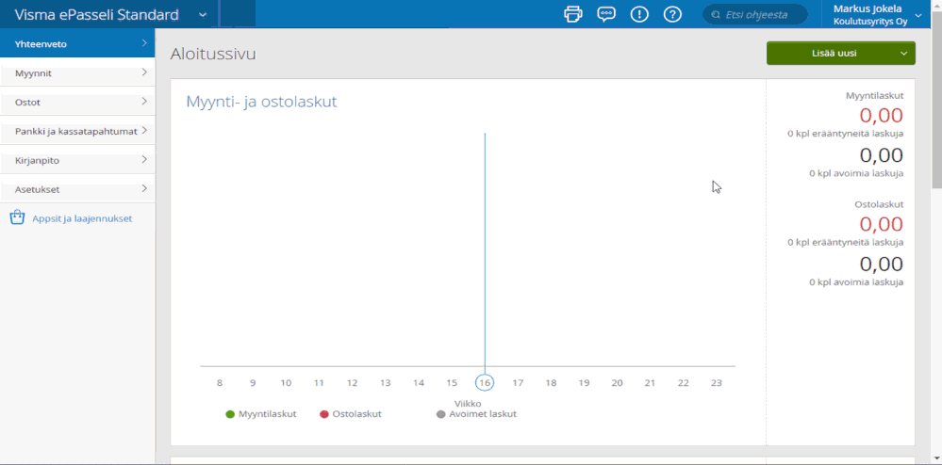Click week 12 on chart axis

[x=352, y=383]
